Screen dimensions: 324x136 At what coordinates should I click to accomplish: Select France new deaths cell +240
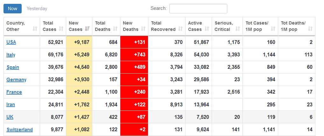click(x=134, y=92)
